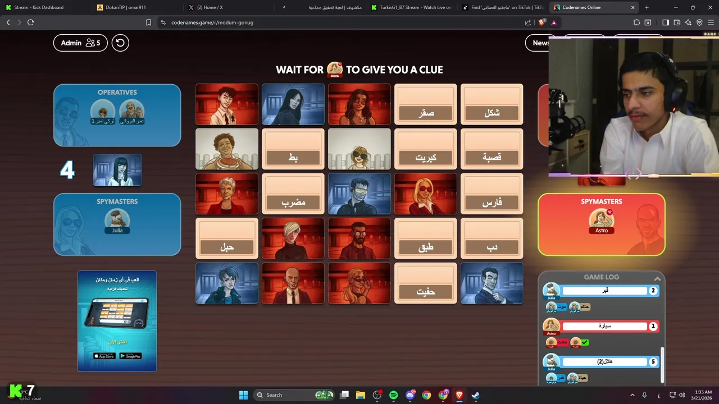Select the word card صقر
The image size is (719, 404).
click(425, 104)
